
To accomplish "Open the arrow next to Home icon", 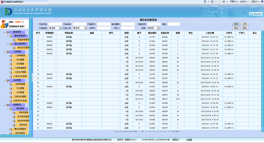I will (208, 2).
